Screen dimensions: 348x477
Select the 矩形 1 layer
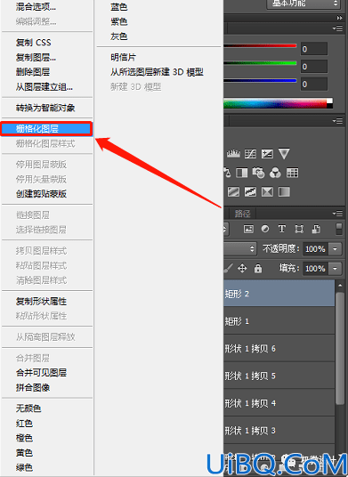tap(279, 321)
